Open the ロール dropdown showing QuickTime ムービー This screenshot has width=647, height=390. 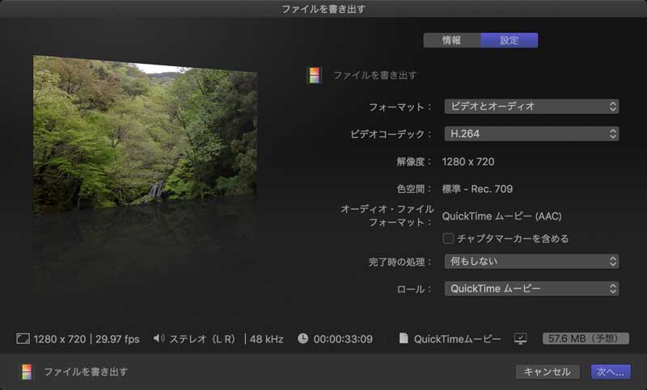(x=531, y=288)
